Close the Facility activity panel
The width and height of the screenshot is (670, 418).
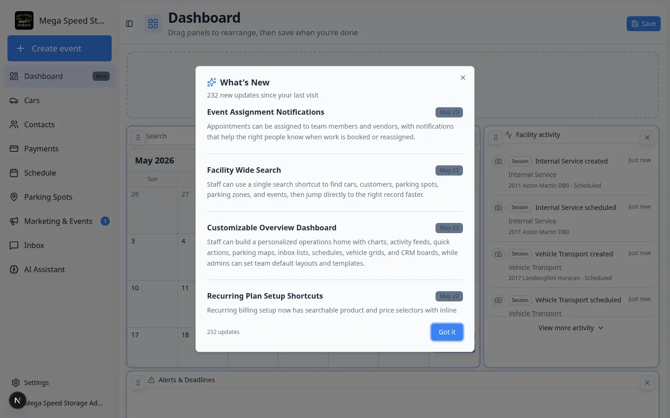point(647,137)
